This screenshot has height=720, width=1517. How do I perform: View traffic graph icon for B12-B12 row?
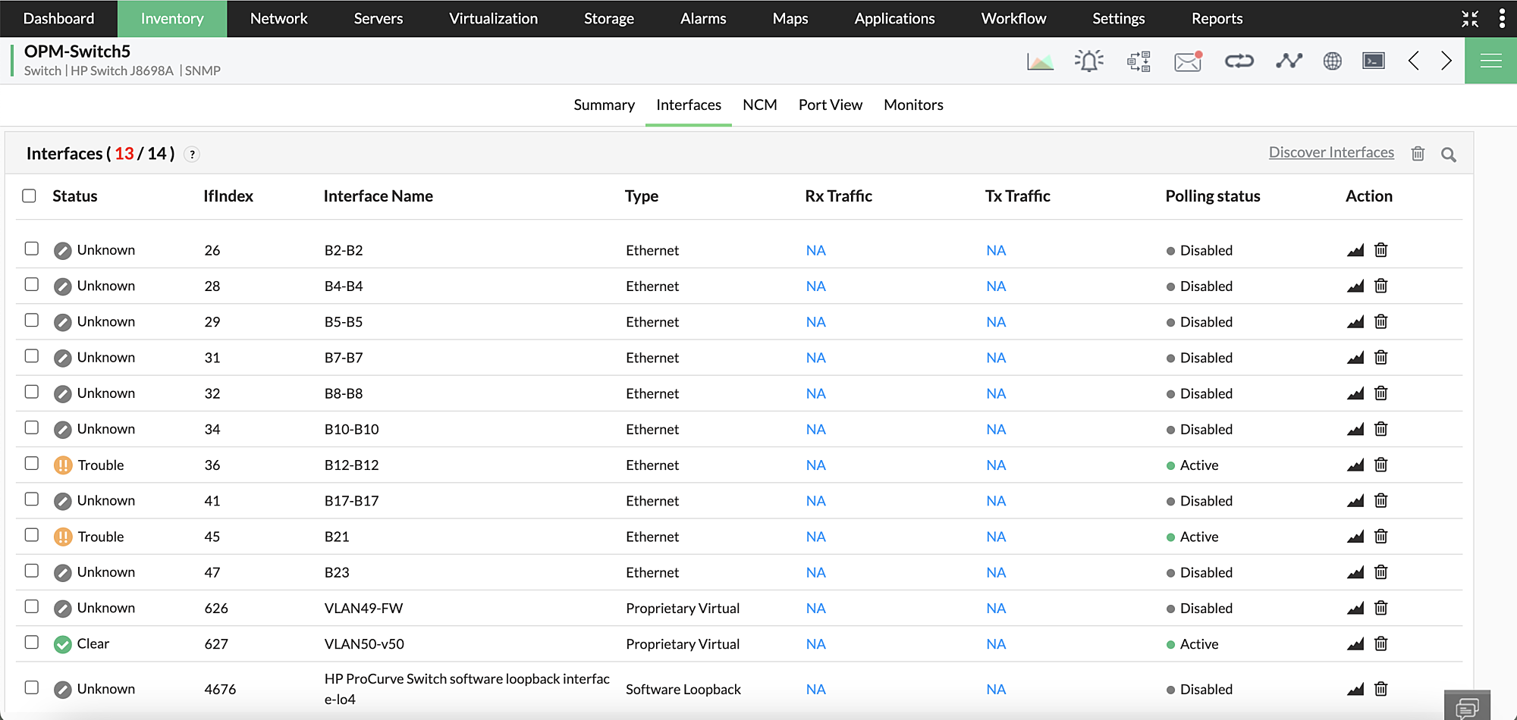(1355, 465)
